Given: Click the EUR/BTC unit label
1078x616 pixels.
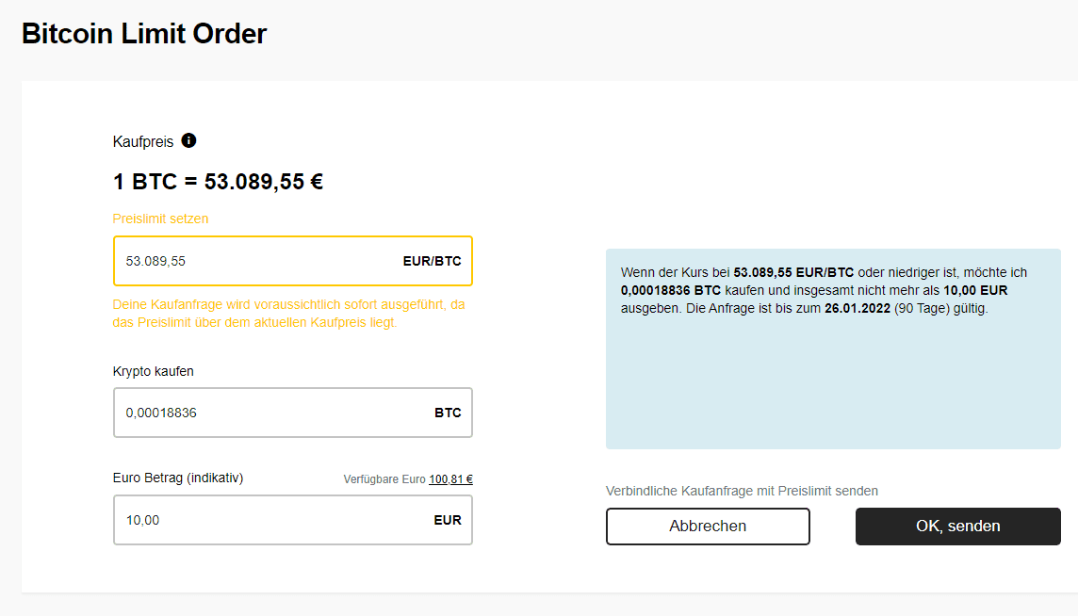Looking at the screenshot, I should pyautogui.click(x=432, y=261).
